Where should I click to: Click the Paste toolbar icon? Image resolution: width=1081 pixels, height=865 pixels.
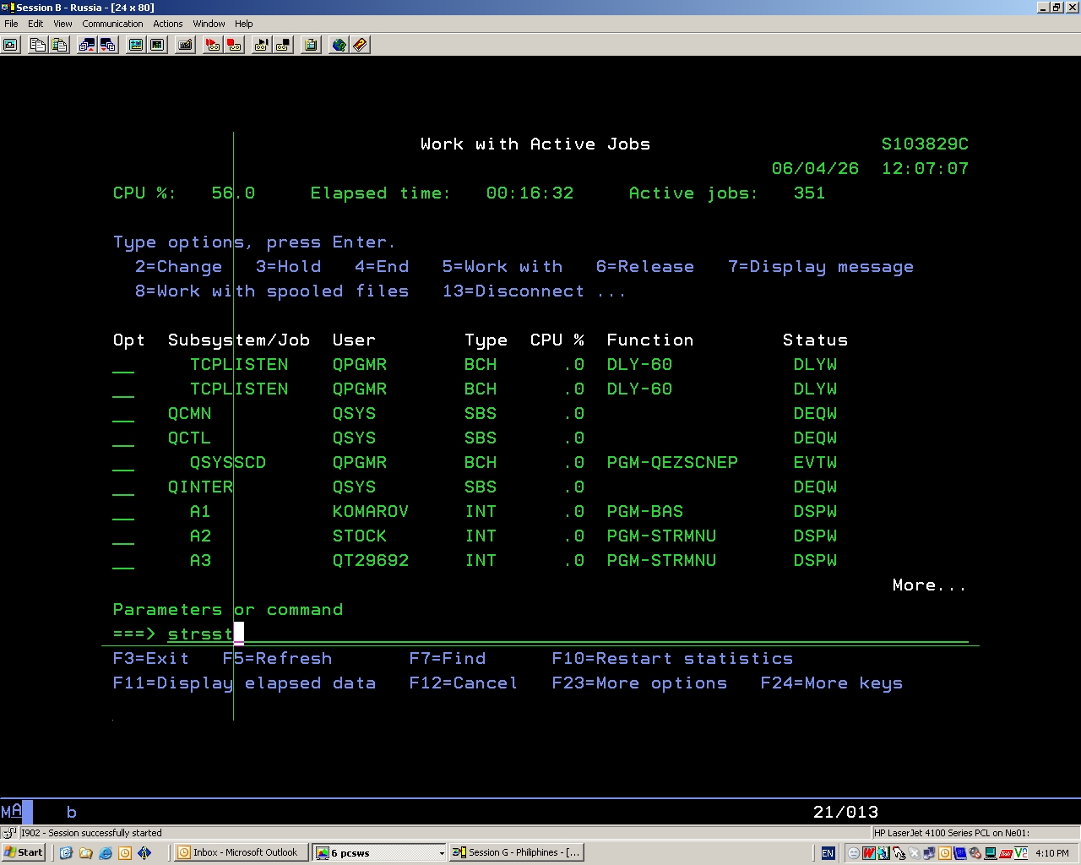pos(59,45)
